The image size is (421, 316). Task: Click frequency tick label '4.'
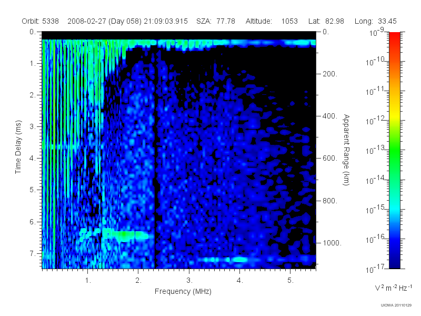tap(240, 281)
